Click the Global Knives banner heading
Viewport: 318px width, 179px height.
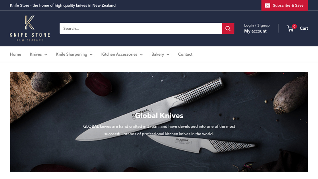[x=159, y=116]
